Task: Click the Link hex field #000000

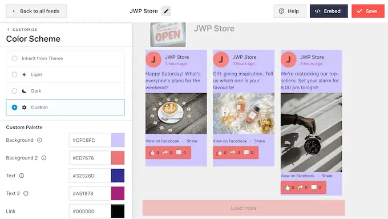Action: pyautogui.click(x=90, y=211)
